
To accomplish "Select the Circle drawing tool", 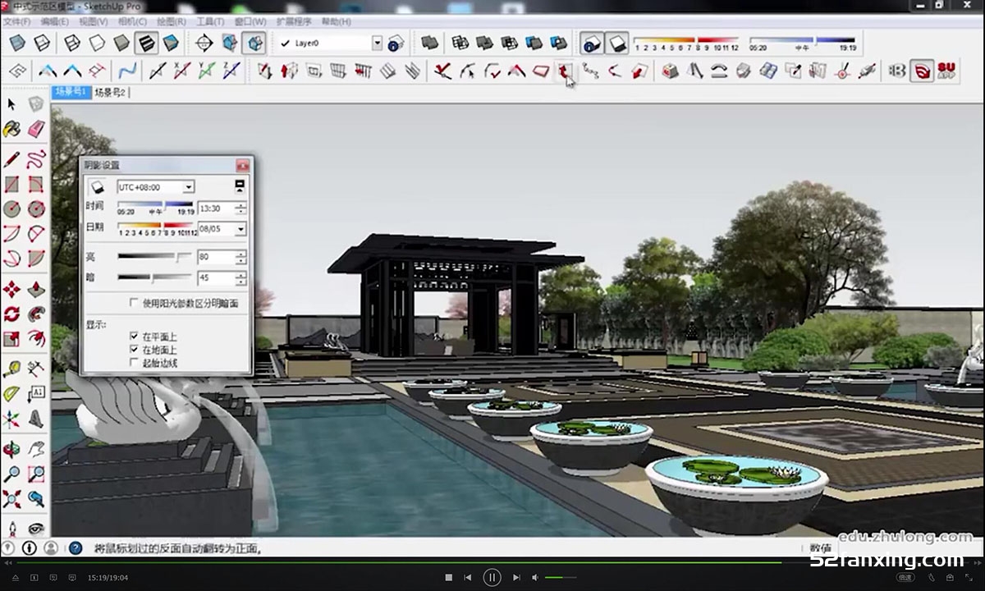I will [11, 208].
